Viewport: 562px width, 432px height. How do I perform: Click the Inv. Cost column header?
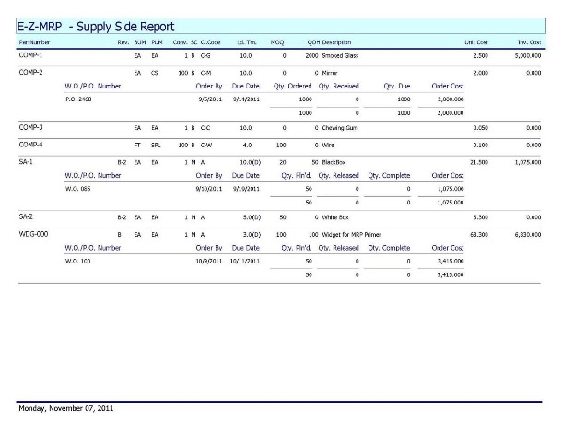click(x=528, y=42)
